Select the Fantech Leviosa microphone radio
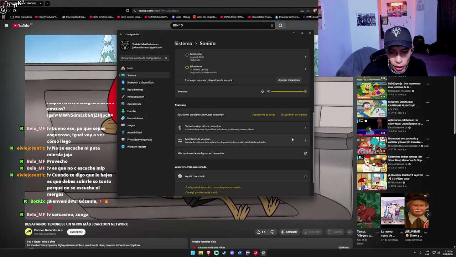 point(187,67)
